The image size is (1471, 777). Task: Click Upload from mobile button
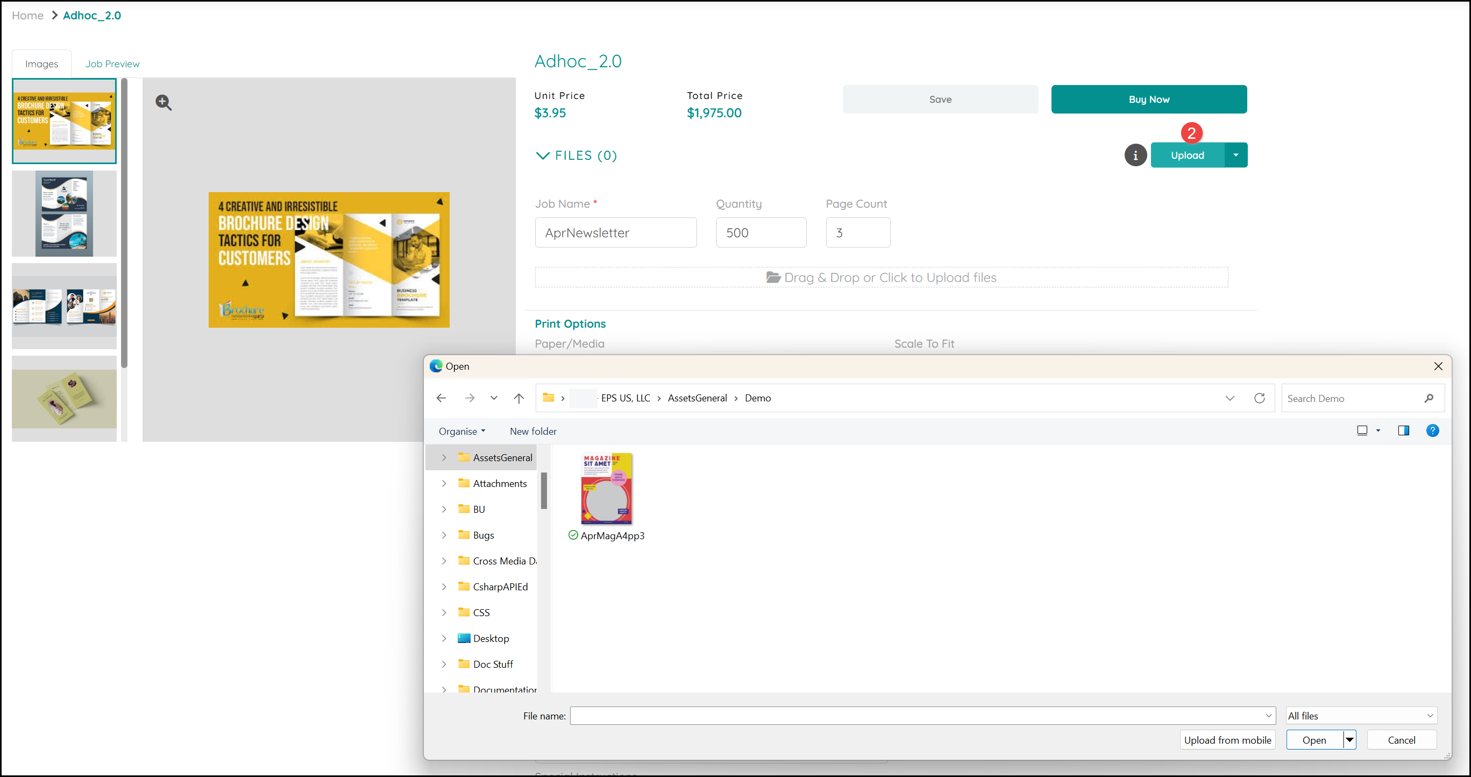coord(1227,740)
